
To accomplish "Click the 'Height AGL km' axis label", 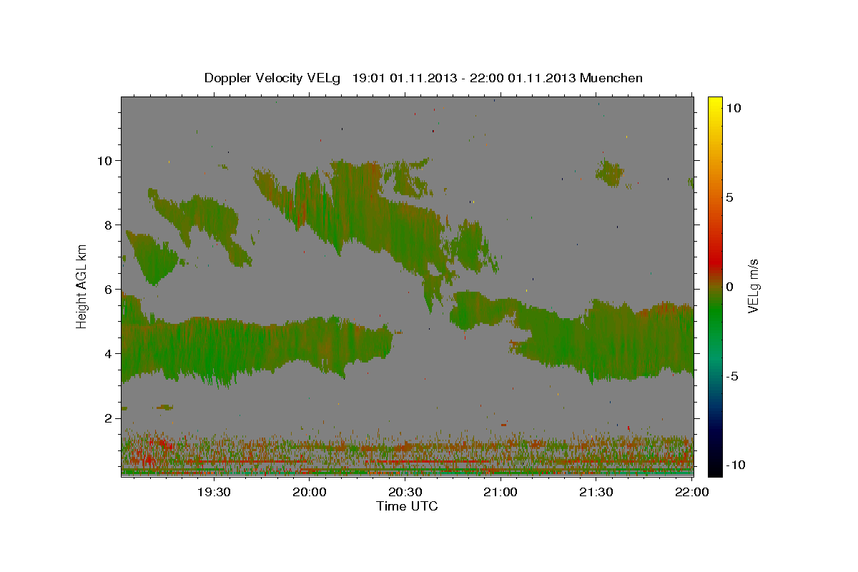I will click(82, 285).
